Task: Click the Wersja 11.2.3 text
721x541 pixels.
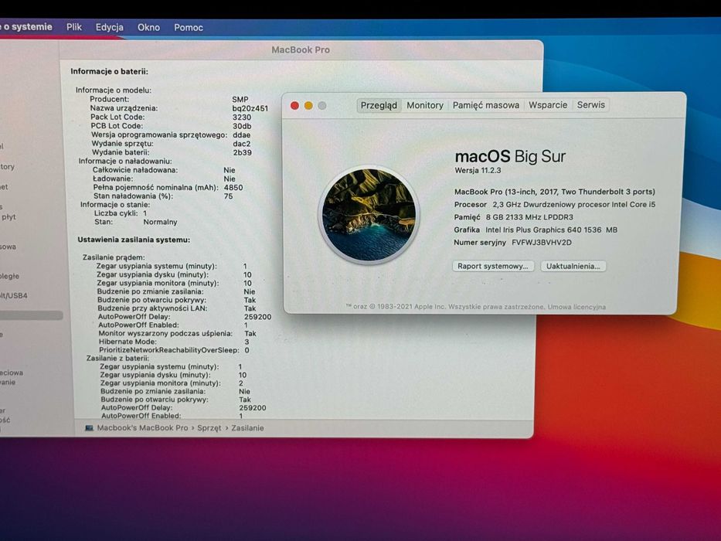Action: pos(478,170)
